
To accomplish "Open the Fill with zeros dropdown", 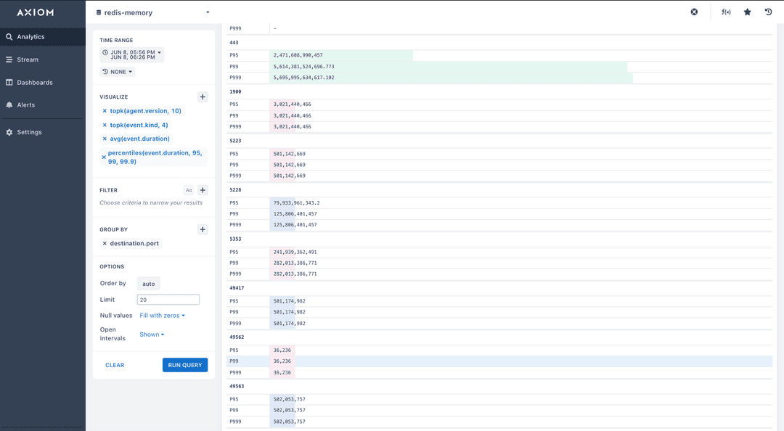I will [x=161, y=315].
